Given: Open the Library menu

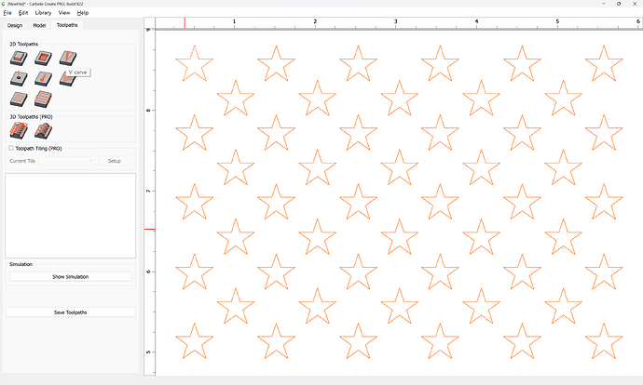Looking at the screenshot, I should coord(43,13).
